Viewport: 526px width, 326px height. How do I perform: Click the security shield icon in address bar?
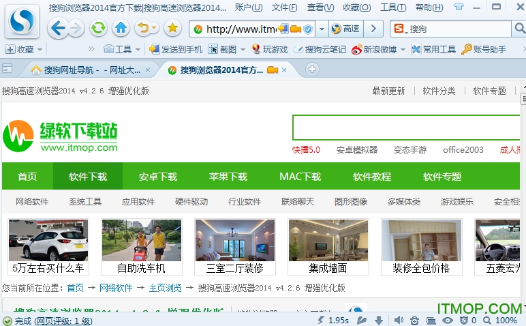(x=307, y=29)
